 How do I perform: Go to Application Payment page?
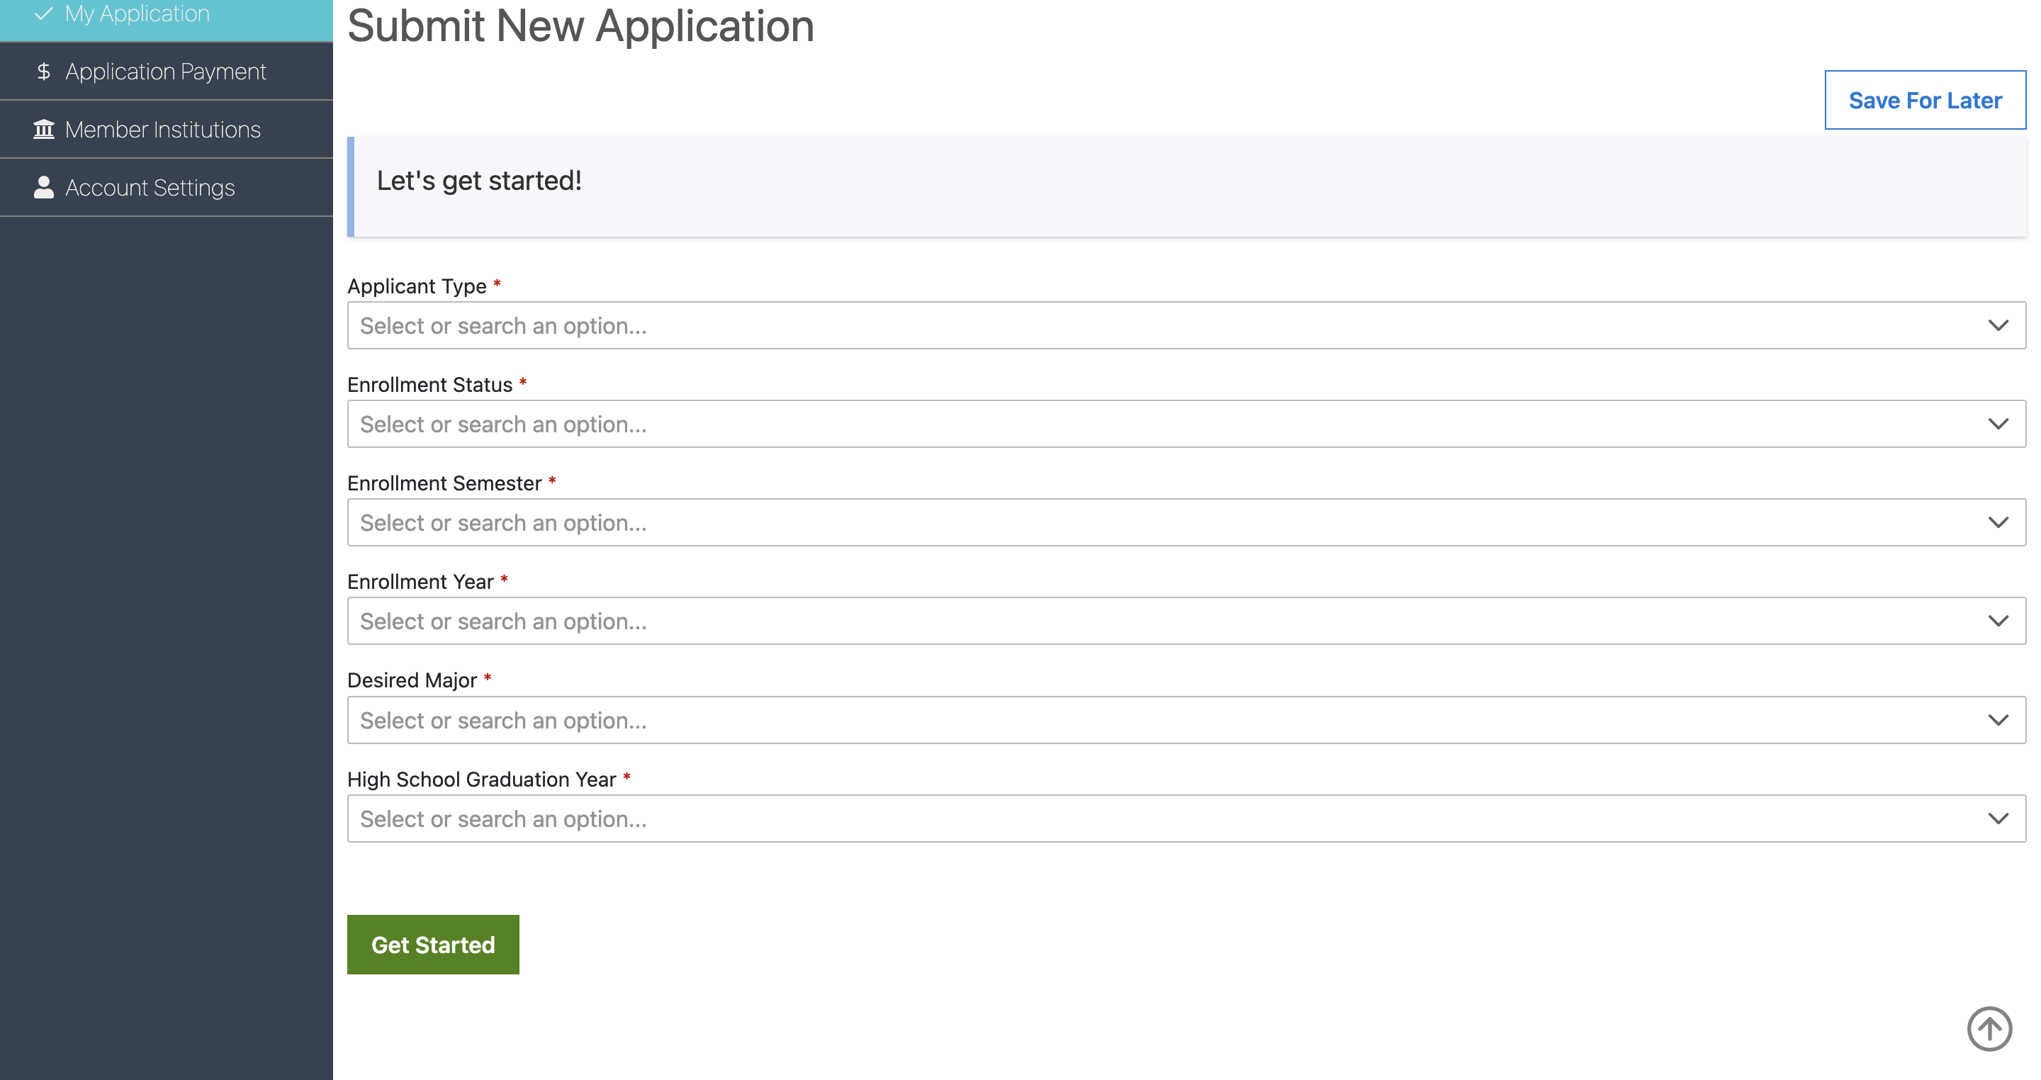click(165, 72)
